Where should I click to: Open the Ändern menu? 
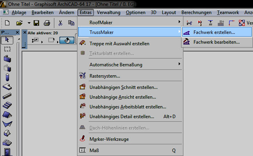(66, 12)
